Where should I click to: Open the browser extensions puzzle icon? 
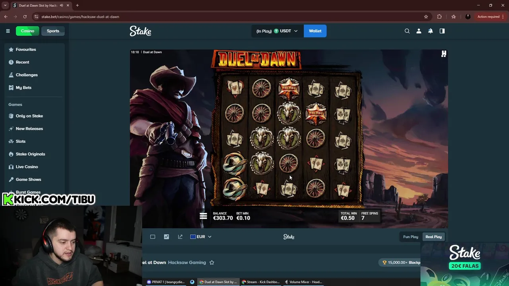pos(439,17)
